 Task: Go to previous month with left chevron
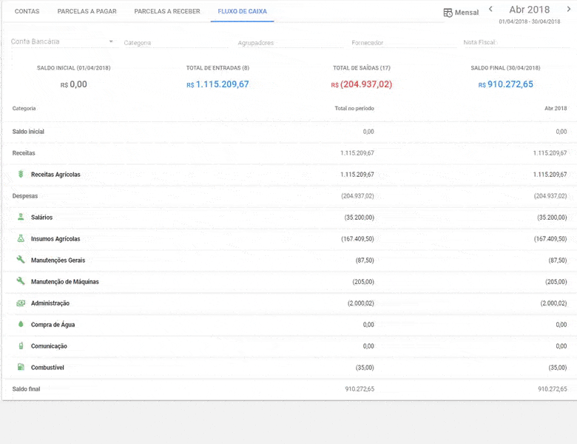pos(490,10)
